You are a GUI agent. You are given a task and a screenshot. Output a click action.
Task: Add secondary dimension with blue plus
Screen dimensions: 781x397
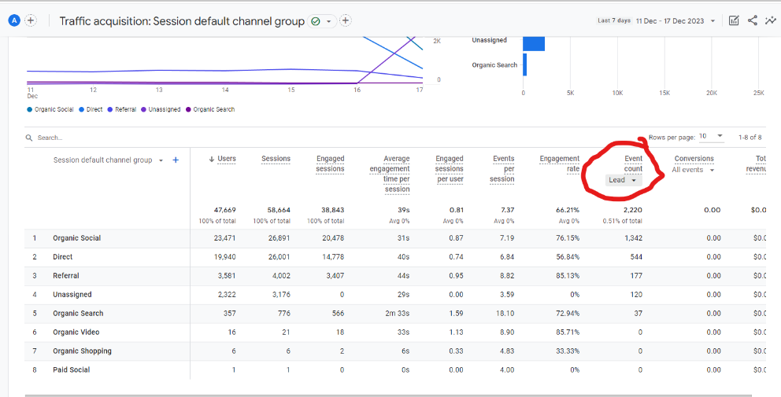[x=176, y=160]
